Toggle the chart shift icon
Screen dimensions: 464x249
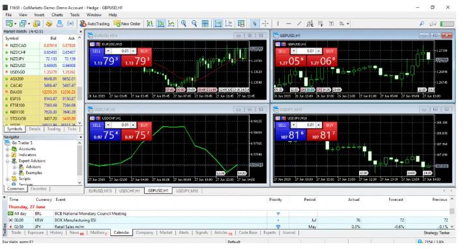(229, 23)
